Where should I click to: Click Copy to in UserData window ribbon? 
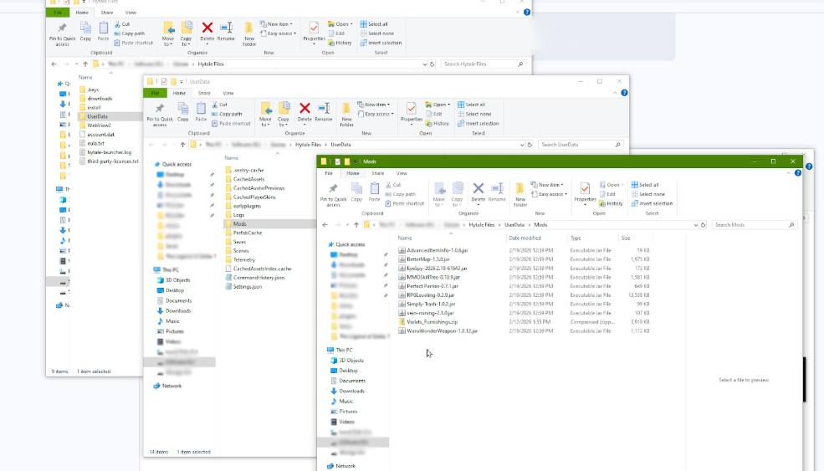(284, 114)
